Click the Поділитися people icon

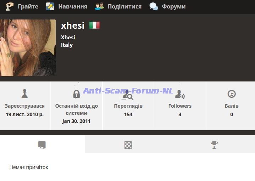tap(99, 6)
